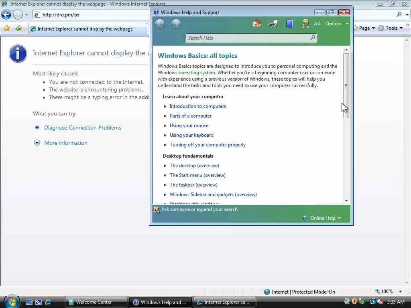Open 'Windows Sidebar and gadgets (overview)' topic
This screenshot has width=411, height=308.
point(213,195)
